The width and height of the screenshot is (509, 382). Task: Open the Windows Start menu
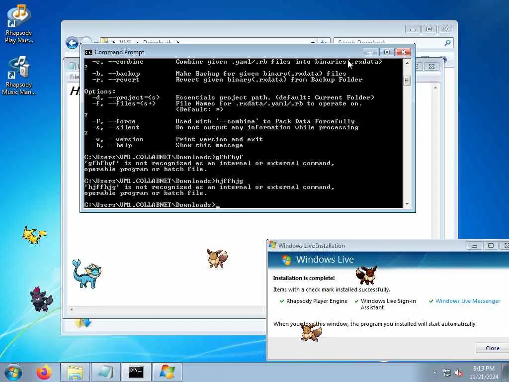(x=13, y=372)
